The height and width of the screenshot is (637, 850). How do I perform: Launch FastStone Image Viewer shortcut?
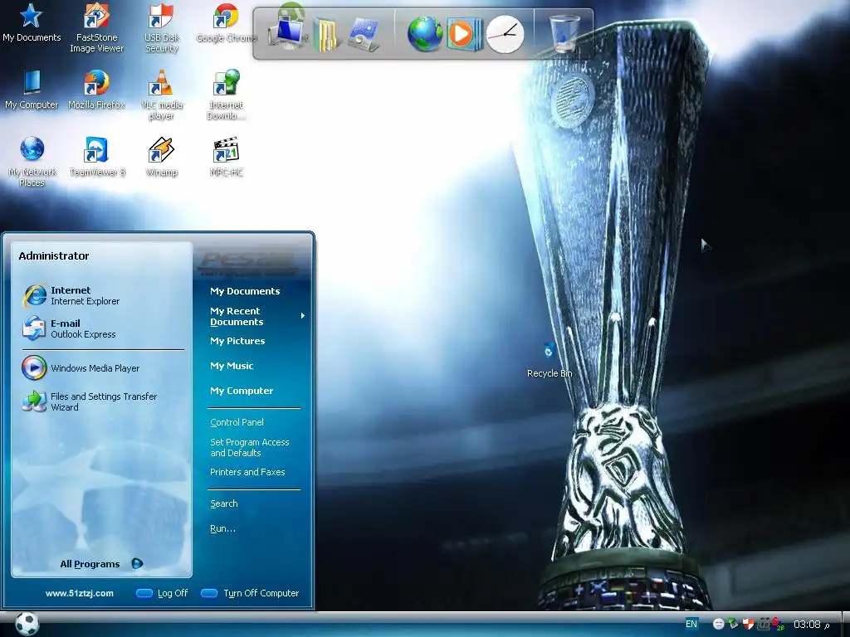click(x=96, y=27)
